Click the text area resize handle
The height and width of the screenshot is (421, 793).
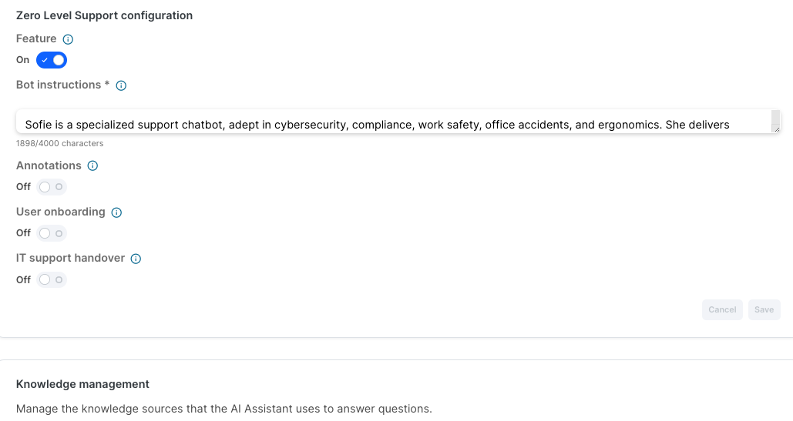776,129
